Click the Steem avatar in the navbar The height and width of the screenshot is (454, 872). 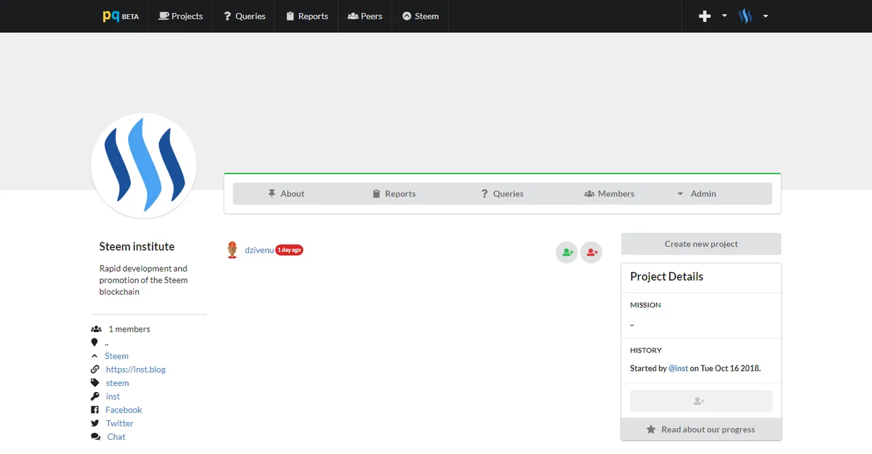(745, 16)
